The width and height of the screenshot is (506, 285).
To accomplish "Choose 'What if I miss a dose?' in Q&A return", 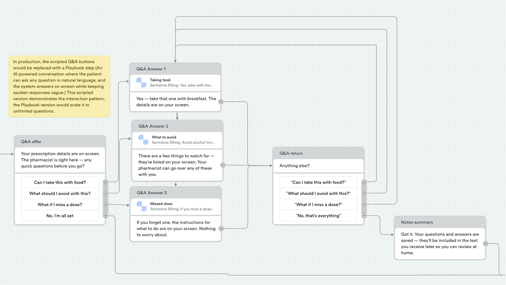I will pos(318,204).
